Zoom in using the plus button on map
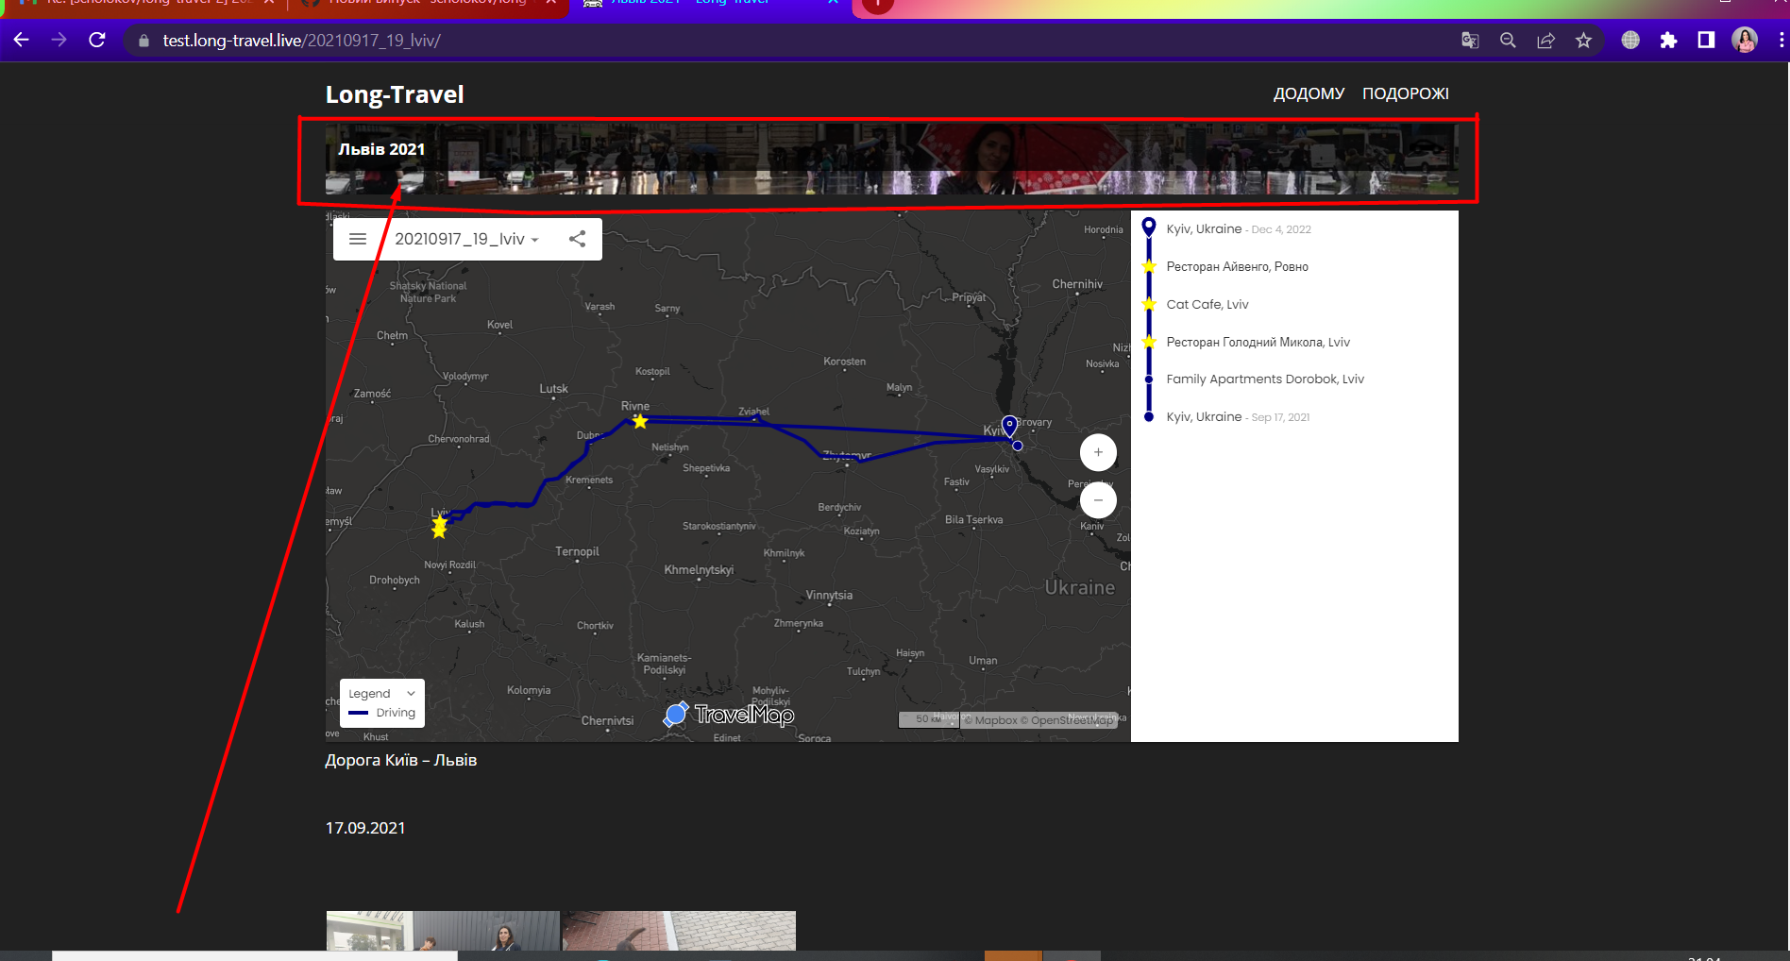The width and height of the screenshot is (1790, 961). point(1098,452)
